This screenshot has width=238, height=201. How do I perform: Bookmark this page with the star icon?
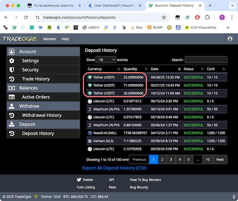tap(164, 17)
